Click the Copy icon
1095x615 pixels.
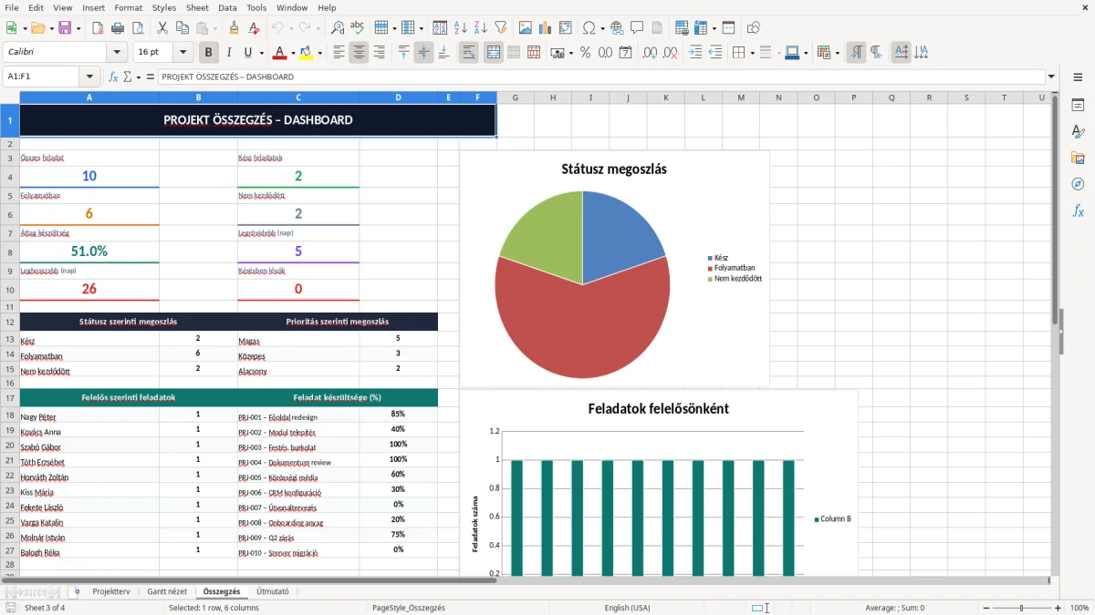pyautogui.click(x=182, y=28)
